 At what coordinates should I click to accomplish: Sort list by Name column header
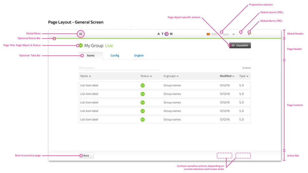tap(85, 76)
